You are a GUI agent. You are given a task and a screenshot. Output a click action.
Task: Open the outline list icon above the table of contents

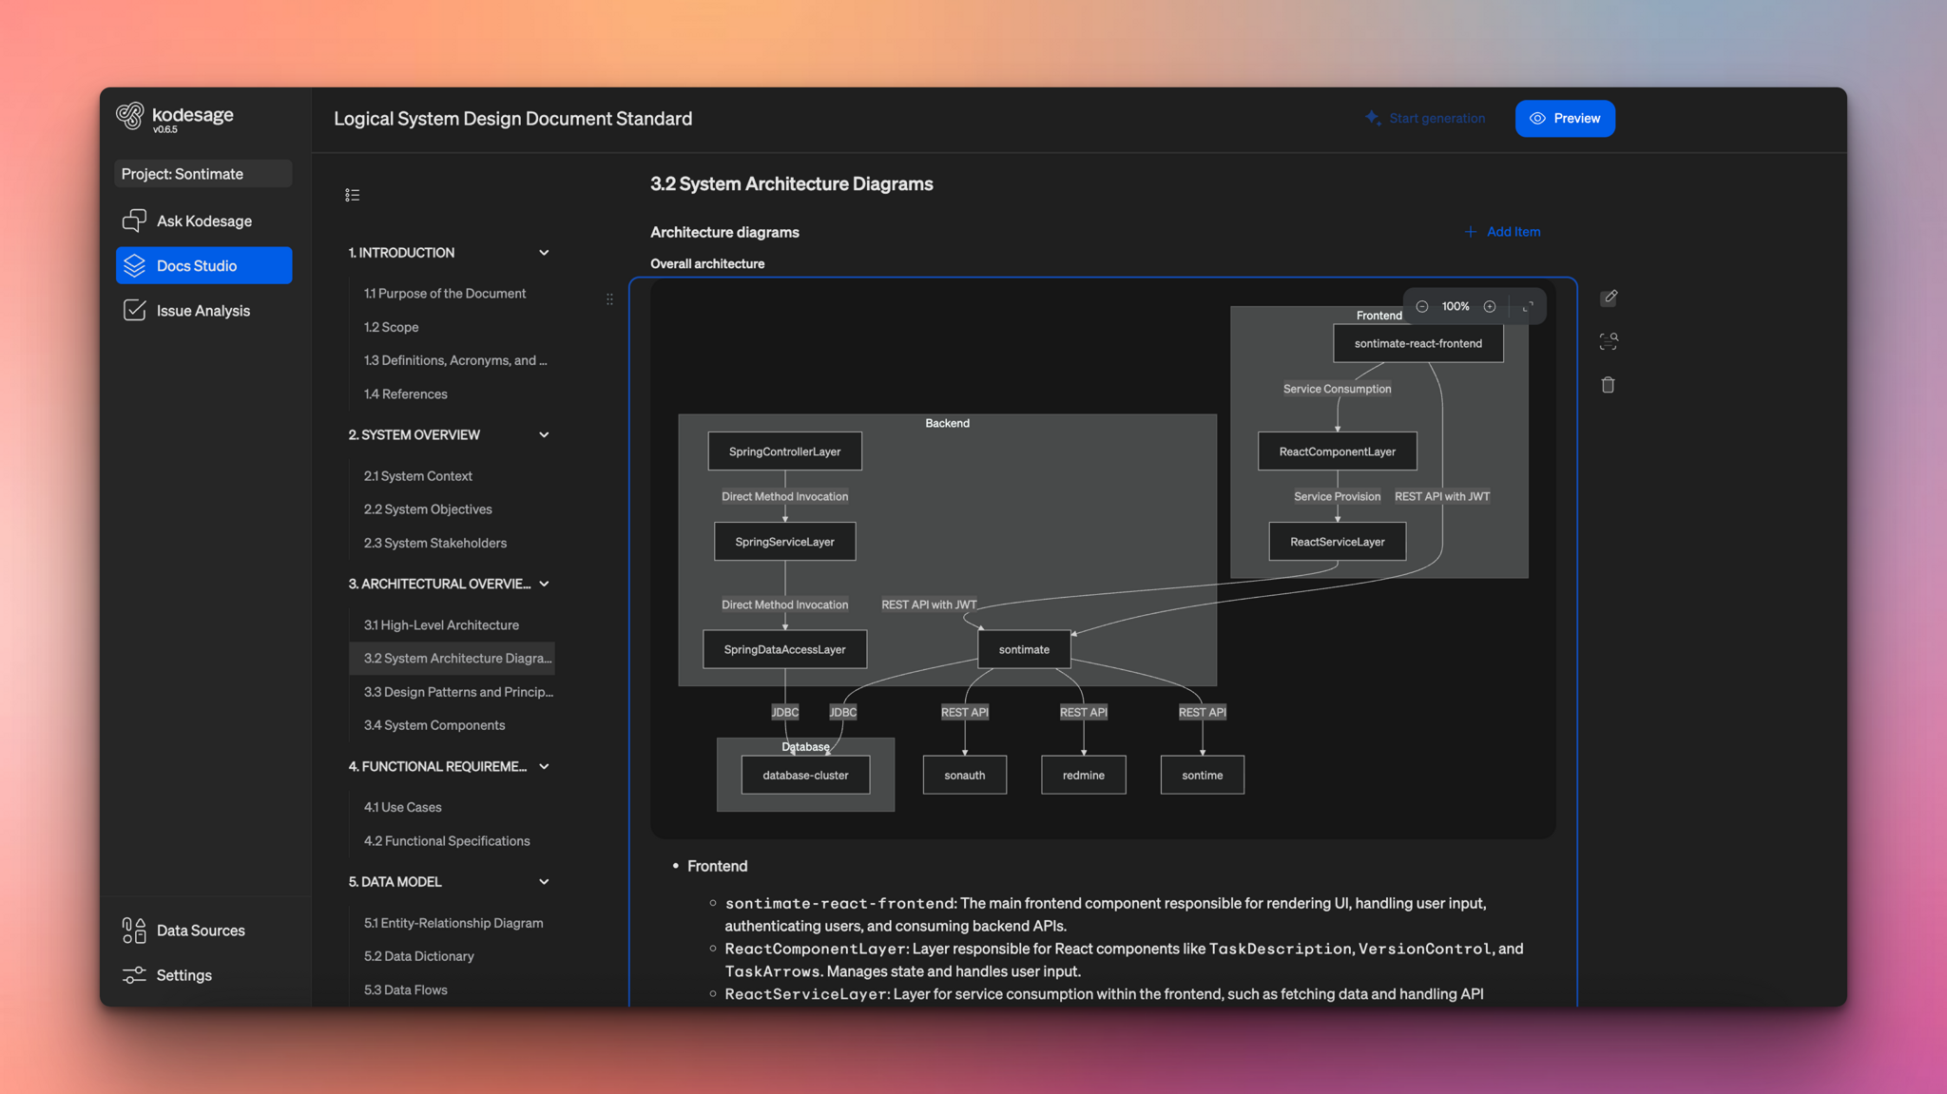tap(352, 194)
